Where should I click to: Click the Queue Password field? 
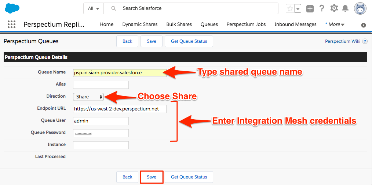coord(101,133)
